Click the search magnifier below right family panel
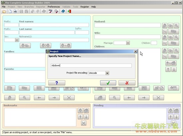The width and height of the screenshot is (183, 136). click(114, 98)
